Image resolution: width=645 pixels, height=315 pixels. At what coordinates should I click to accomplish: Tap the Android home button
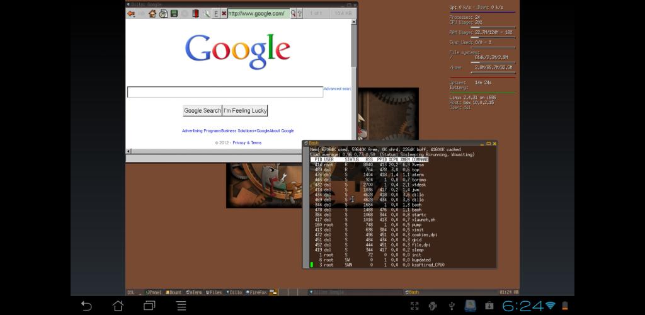point(118,306)
